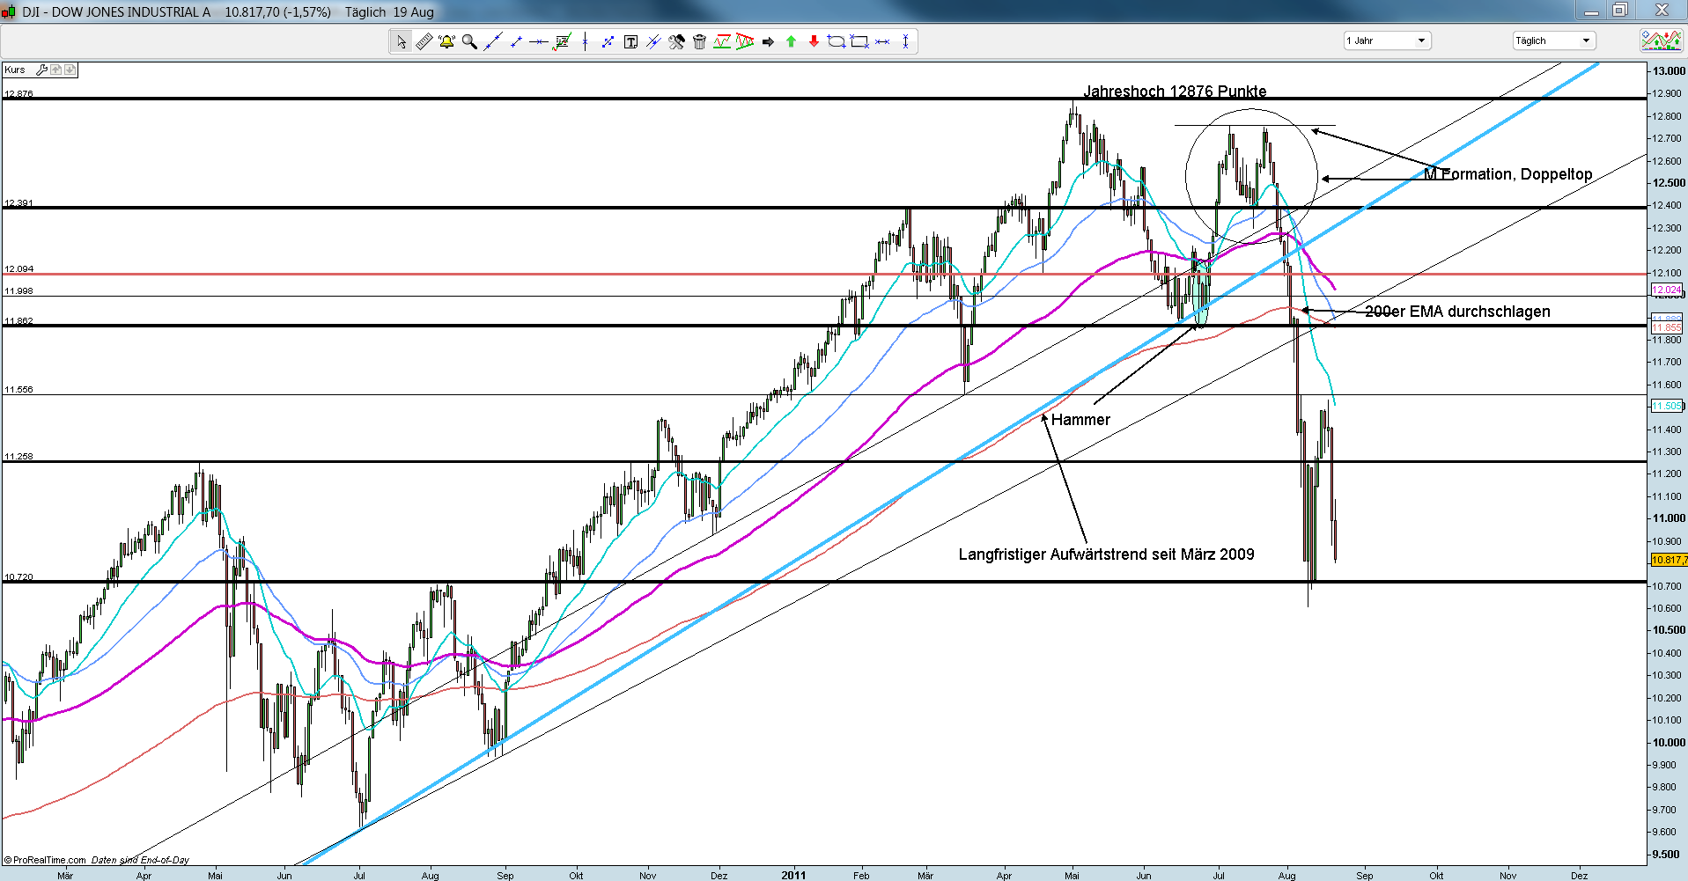The image size is (1688, 881).
Task: Click the 'M Formation, Doppeltop' annotation text
Action: click(x=1507, y=174)
